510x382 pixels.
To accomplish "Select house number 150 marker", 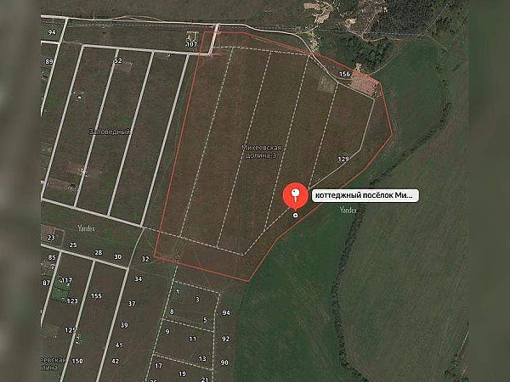I will (77, 361).
